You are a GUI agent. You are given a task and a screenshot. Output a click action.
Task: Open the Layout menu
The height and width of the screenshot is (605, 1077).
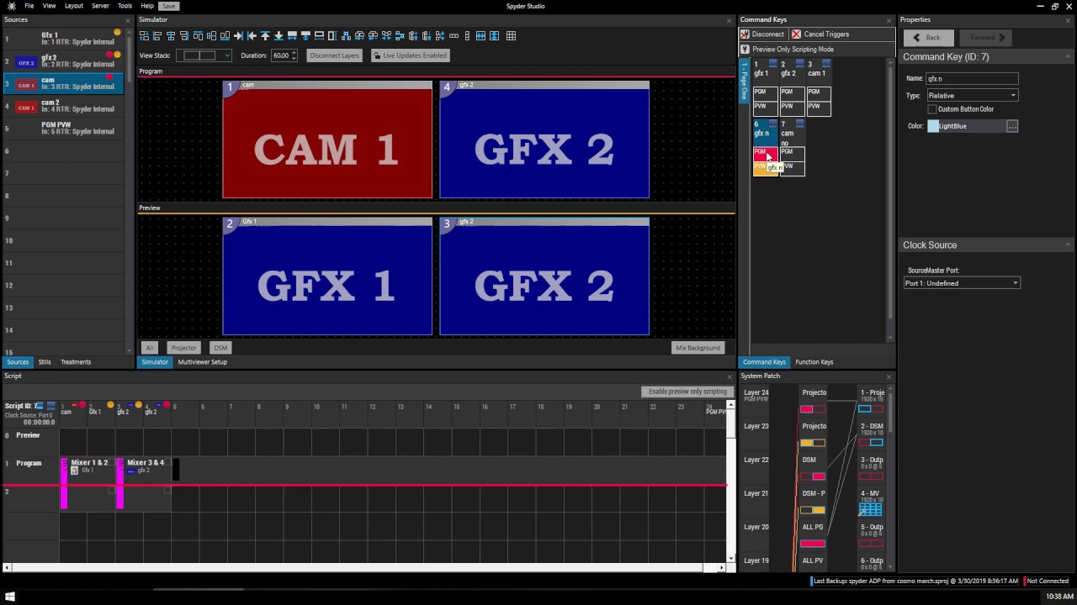[x=74, y=6]
